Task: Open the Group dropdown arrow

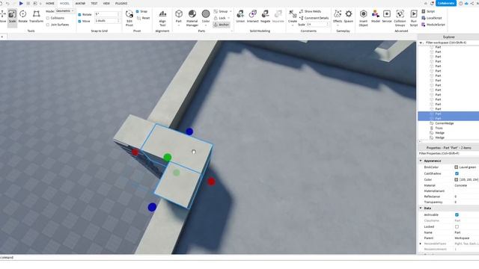Action: tap(231, 11)
